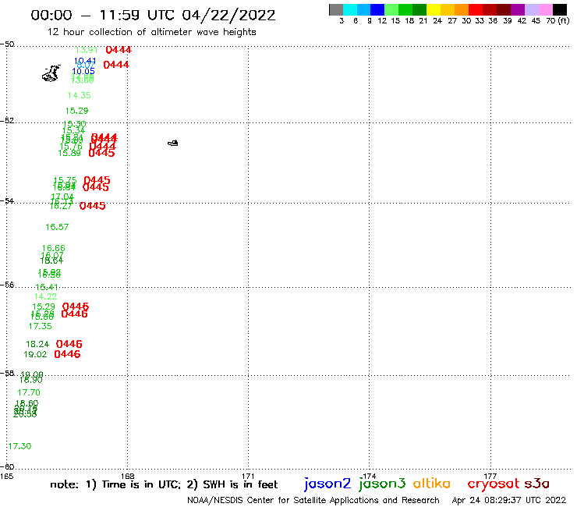Click the wave height value 16.66

(x=53, y=248)
